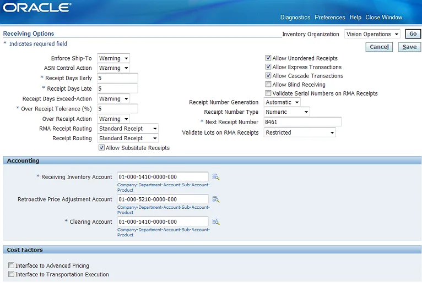Open RMA Receipt Routing dropdown
Viewport: 422px width, 283px height.
pos(128,129)
